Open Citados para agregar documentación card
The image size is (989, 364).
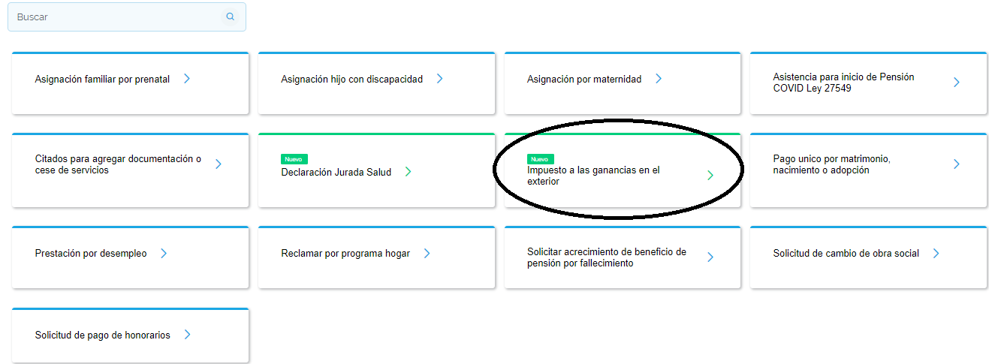click(x=131, y=170)
